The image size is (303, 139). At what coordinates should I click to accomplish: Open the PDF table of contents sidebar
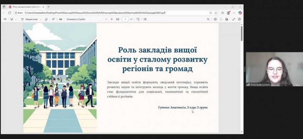coord(5,19)
